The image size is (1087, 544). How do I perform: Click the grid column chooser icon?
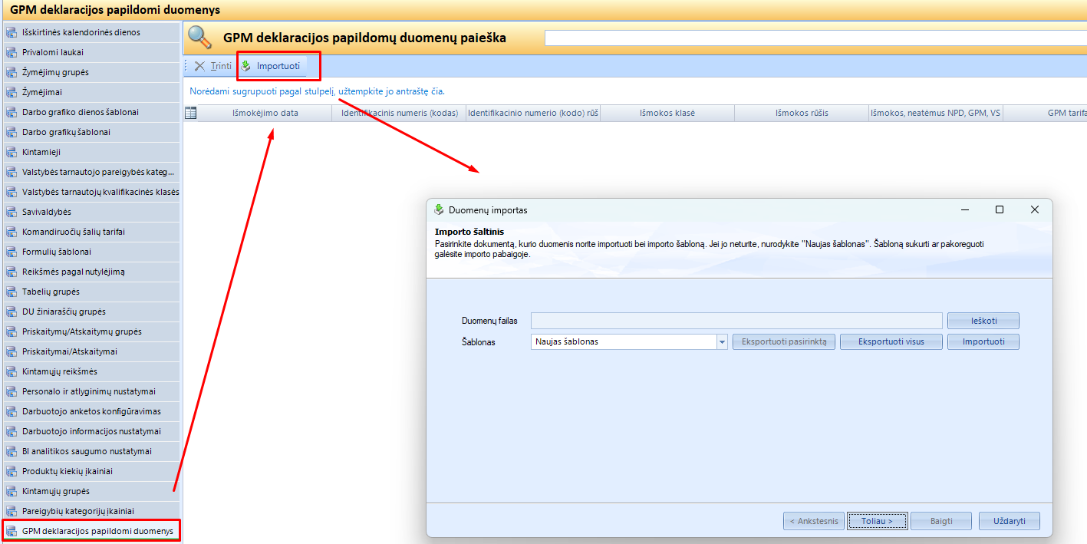[191, 113]
